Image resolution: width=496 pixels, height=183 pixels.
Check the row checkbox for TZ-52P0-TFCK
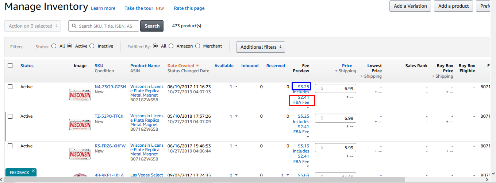(x=10, y=116)
